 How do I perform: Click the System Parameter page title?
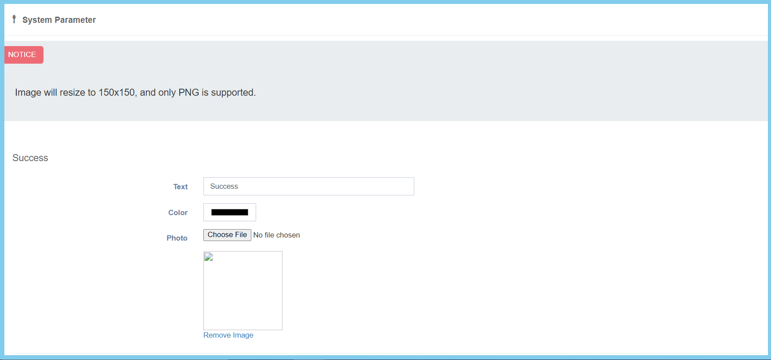coord(59,20)
